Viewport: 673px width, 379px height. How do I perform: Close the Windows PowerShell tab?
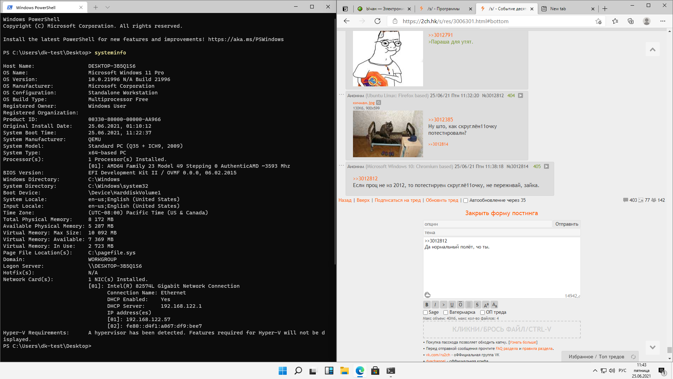point(81,7)
